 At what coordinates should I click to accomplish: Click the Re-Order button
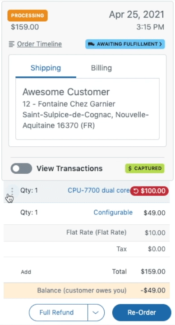click(x=142, y=312)
